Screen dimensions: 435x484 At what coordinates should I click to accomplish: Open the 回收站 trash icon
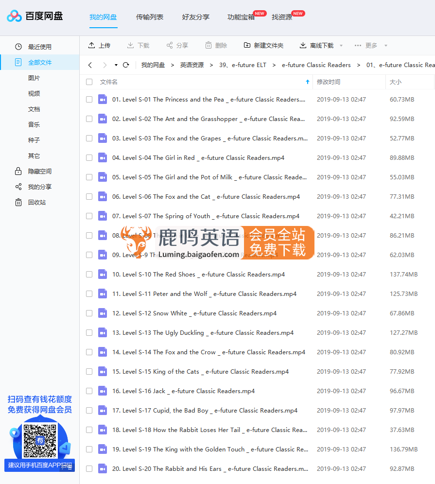(x=18, y=202)
